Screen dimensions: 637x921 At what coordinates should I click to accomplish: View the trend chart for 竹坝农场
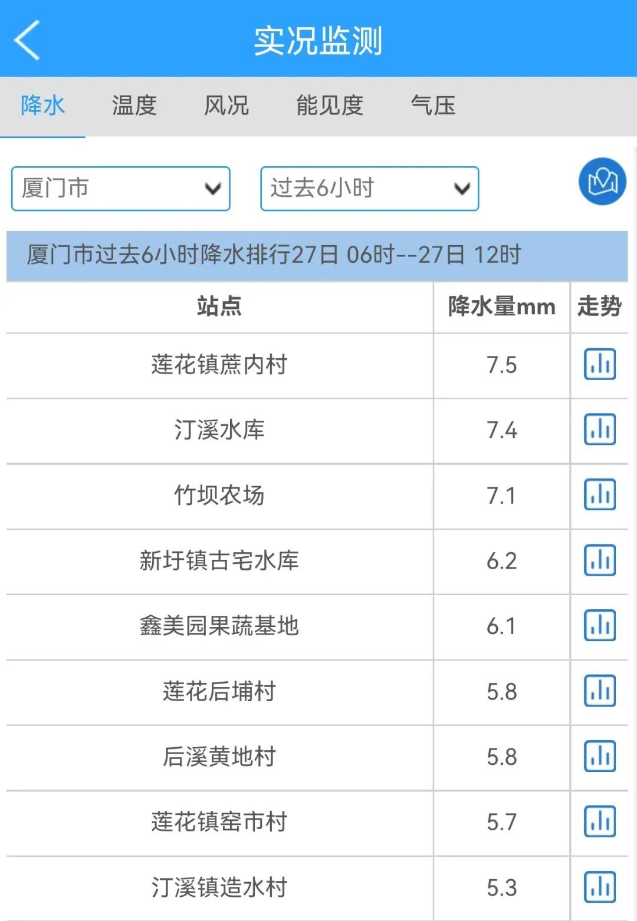point(599,496)
